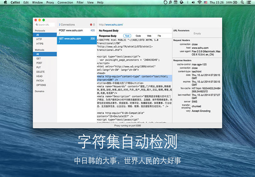Image resolution: width=255 pixels, height=177 pixels.
Task: Click the speech bubble menu bar icon
Action: (182, 2)
